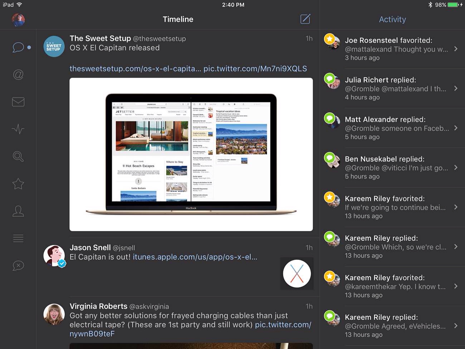Open Direct Messages envelope icon

click(18, 102)
